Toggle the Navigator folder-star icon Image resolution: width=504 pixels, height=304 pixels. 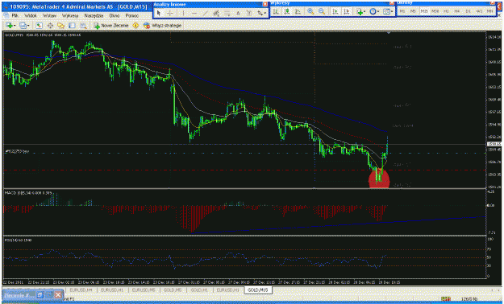60,26
